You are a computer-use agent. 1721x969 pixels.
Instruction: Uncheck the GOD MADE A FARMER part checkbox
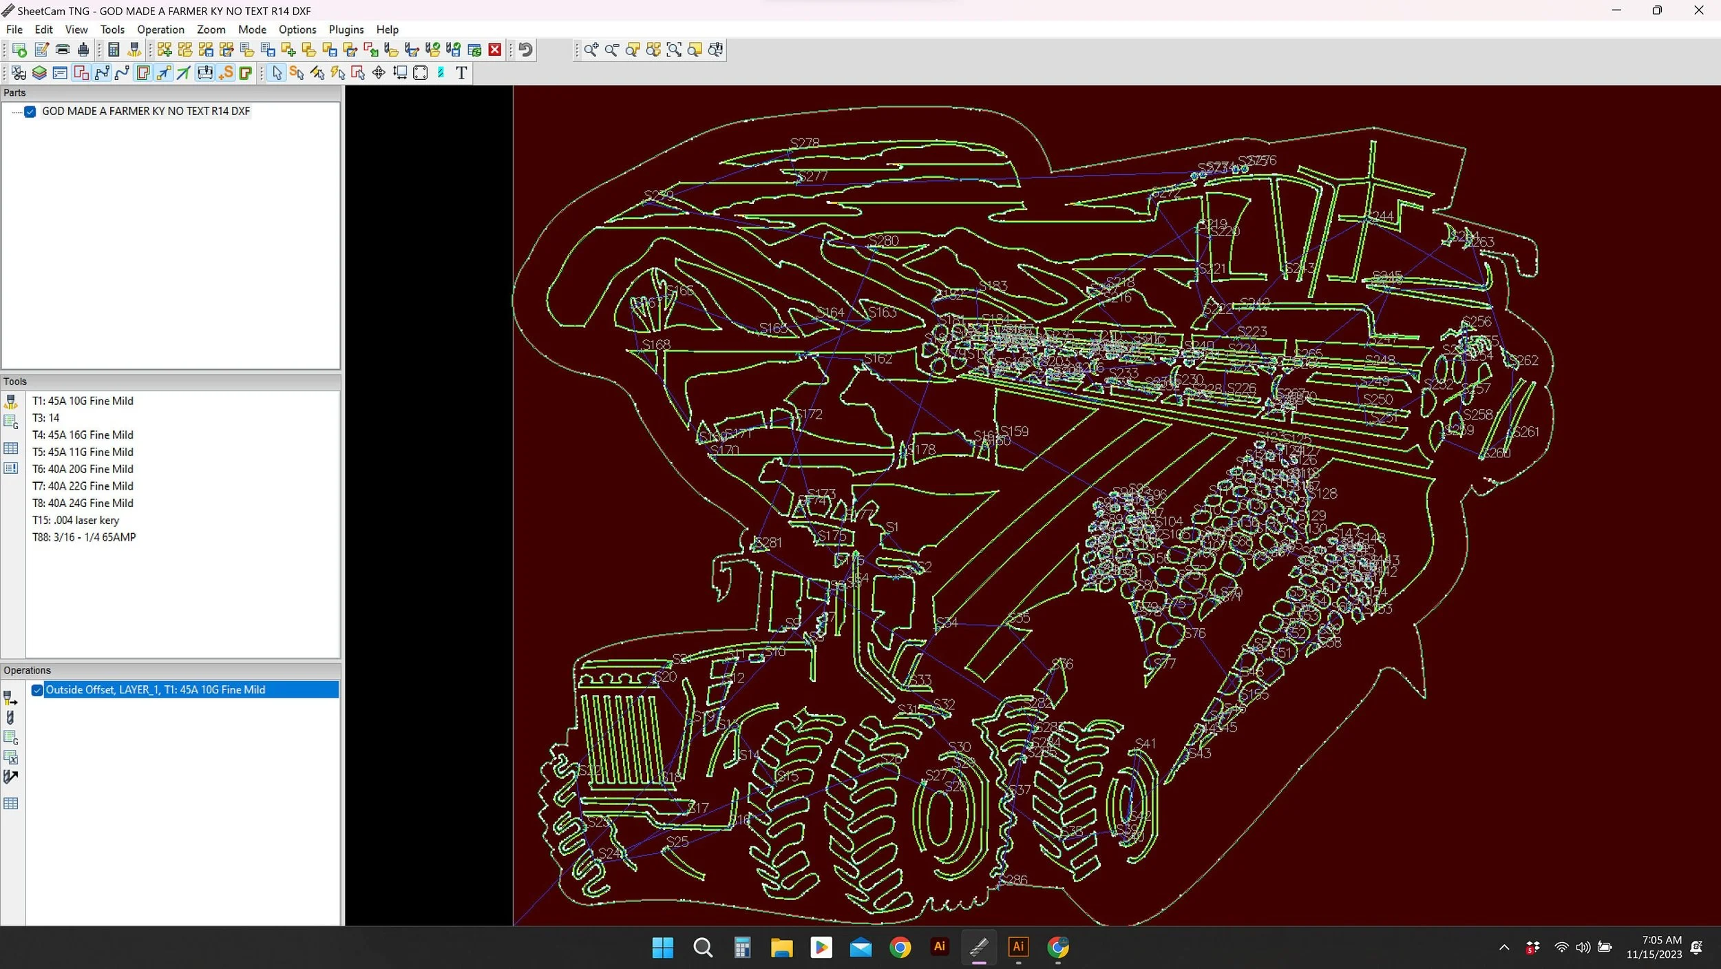30,112
